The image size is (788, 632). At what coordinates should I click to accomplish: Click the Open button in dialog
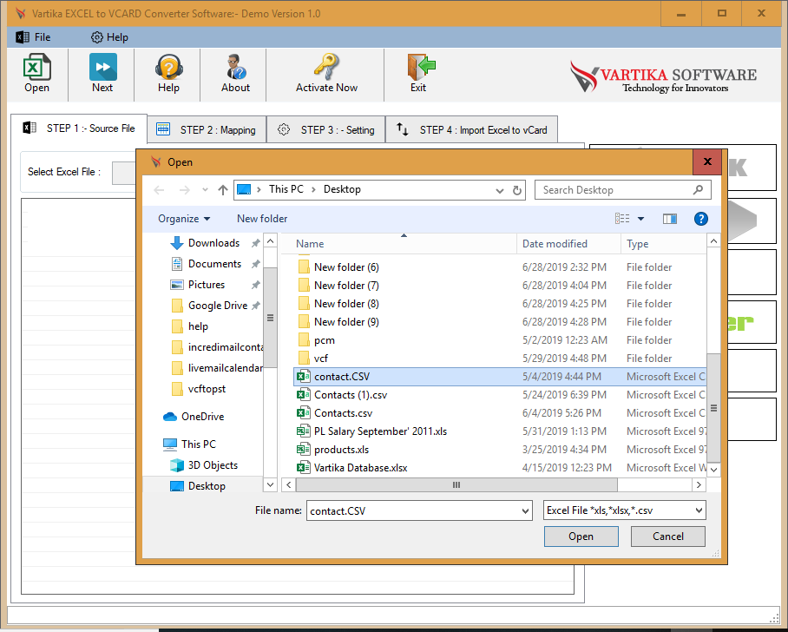pos(581,537)
